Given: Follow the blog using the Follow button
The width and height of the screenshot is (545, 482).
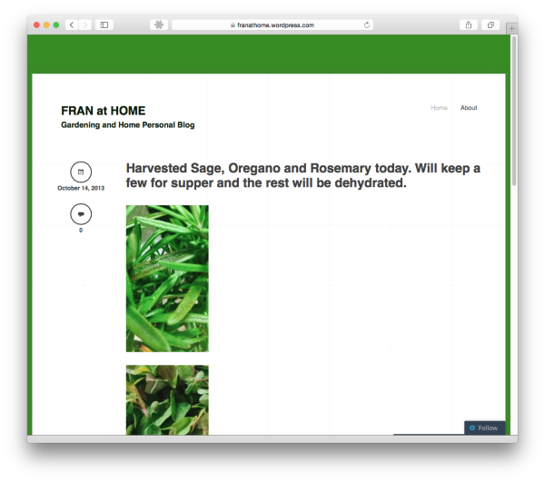Looking at the screenshot, I should point(484,428).
